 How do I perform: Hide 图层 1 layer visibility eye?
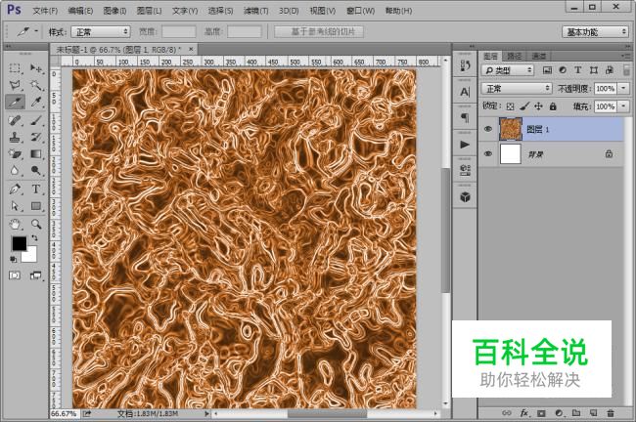488,129
